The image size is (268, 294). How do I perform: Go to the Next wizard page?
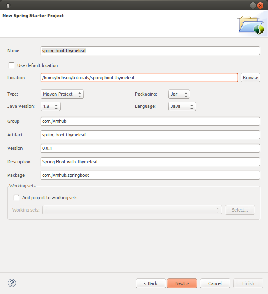pyautogui.click(x=182, y=283)
